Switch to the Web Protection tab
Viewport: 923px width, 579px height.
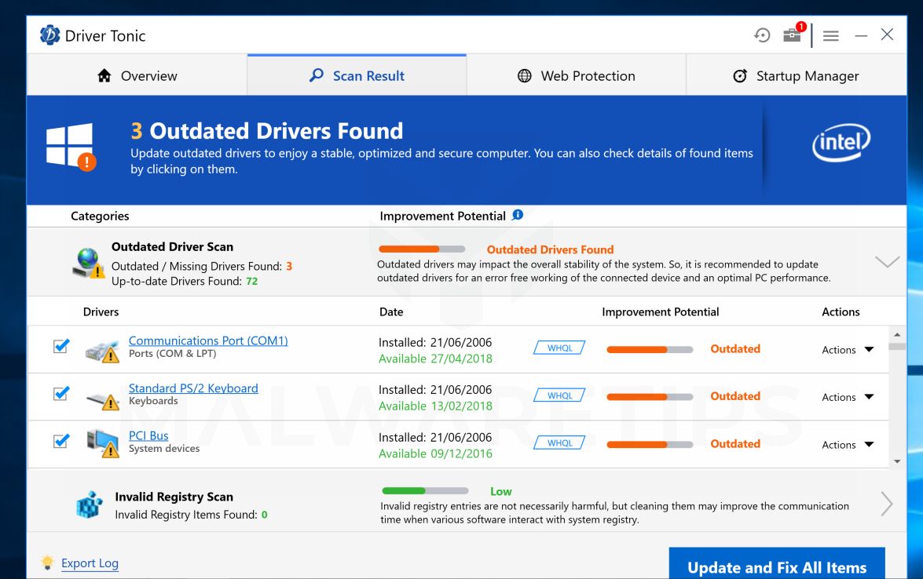point(577,76)
